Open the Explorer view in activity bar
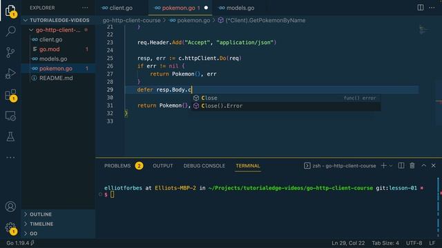Image resolution: width=442 pixels, height=248 pixels. pyautogui.click(x=10, y=11)
